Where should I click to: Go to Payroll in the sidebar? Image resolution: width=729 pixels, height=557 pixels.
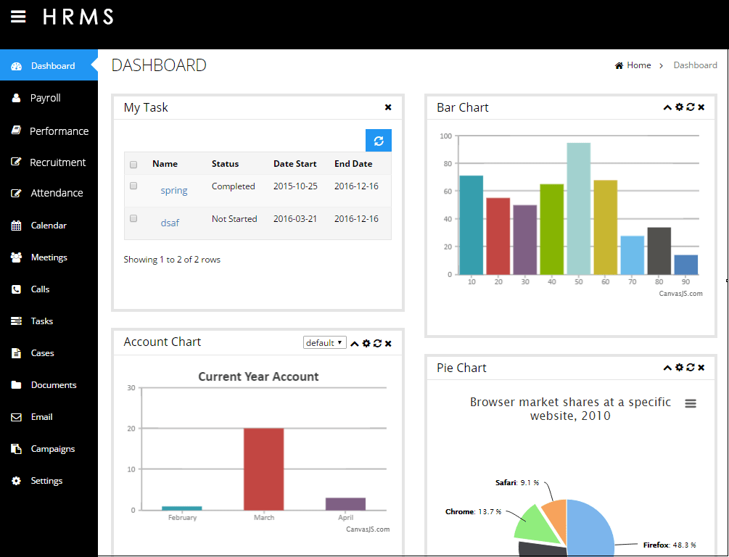45,98
